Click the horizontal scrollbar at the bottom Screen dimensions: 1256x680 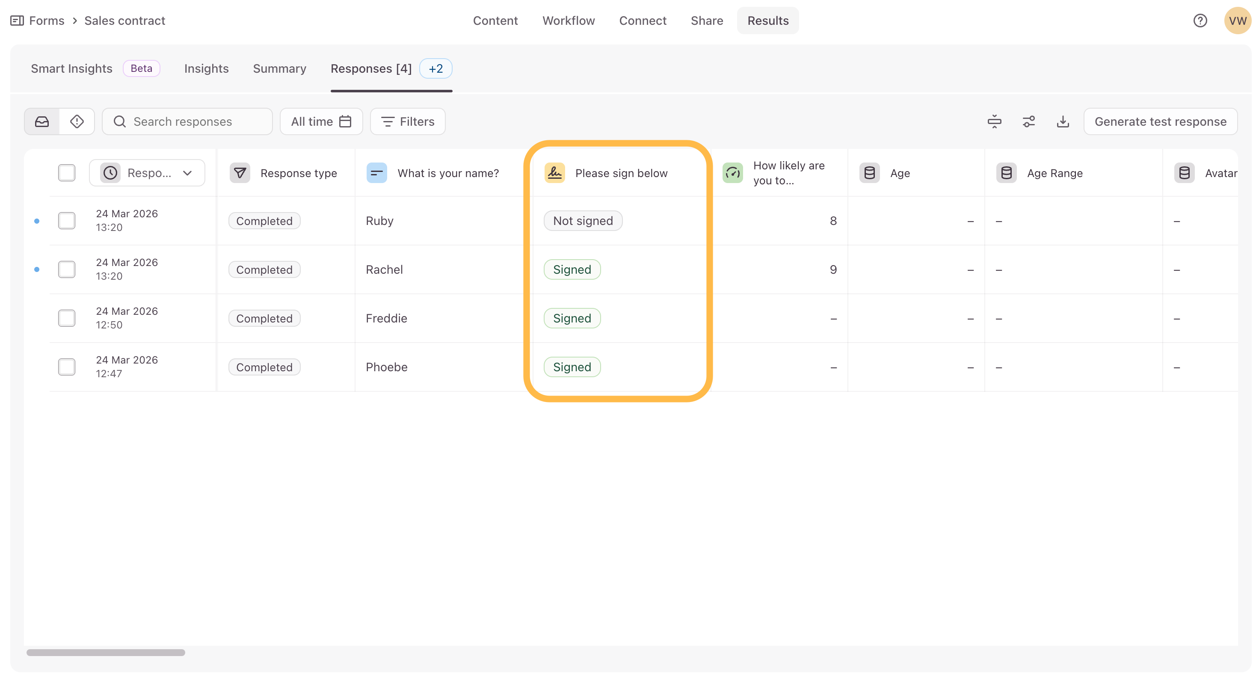pyautogui.click(x=106, y=652)
